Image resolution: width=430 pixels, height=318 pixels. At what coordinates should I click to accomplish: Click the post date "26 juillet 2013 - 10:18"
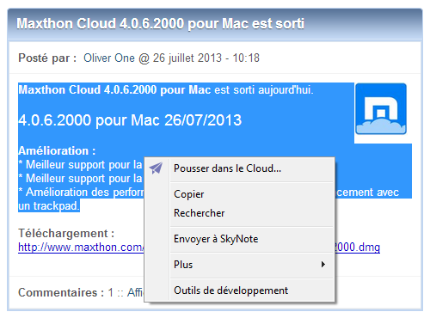click(206, 58)
